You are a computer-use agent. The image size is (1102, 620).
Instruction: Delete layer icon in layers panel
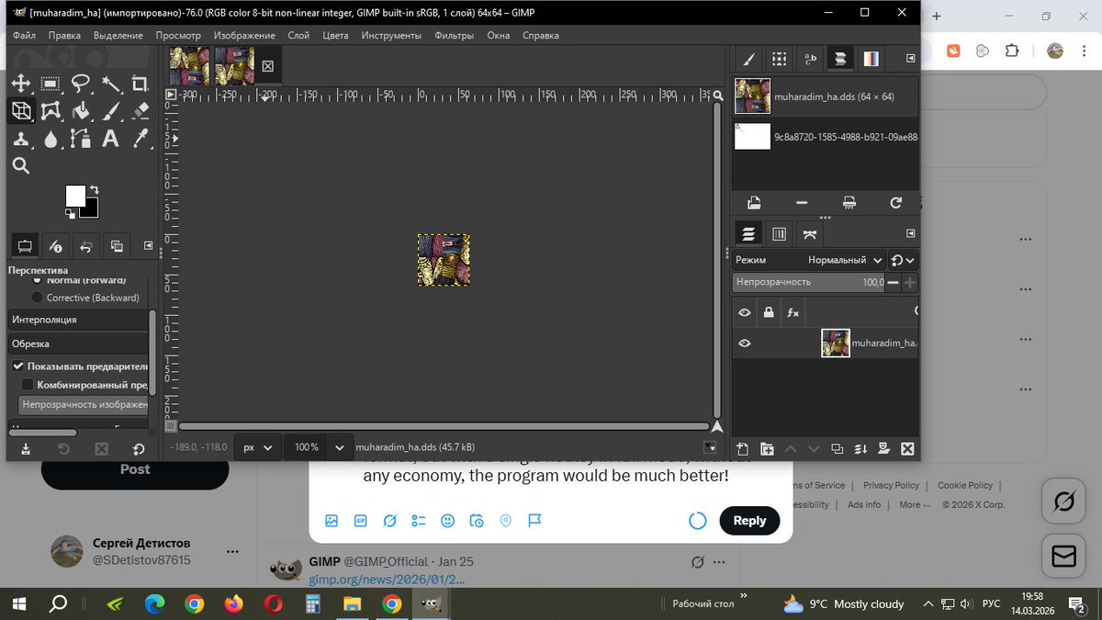(907, 449)
